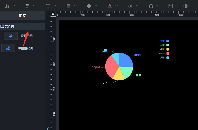Open the grid widgets component icon
Viewport: 198px width, 130px height.
coord(130,6)
